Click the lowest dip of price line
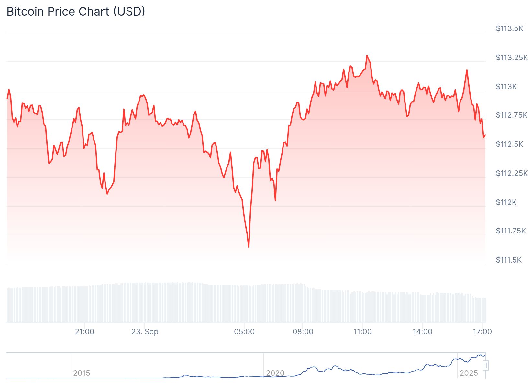Viewport: 532px width, 388px height. (x=249, y=247)
